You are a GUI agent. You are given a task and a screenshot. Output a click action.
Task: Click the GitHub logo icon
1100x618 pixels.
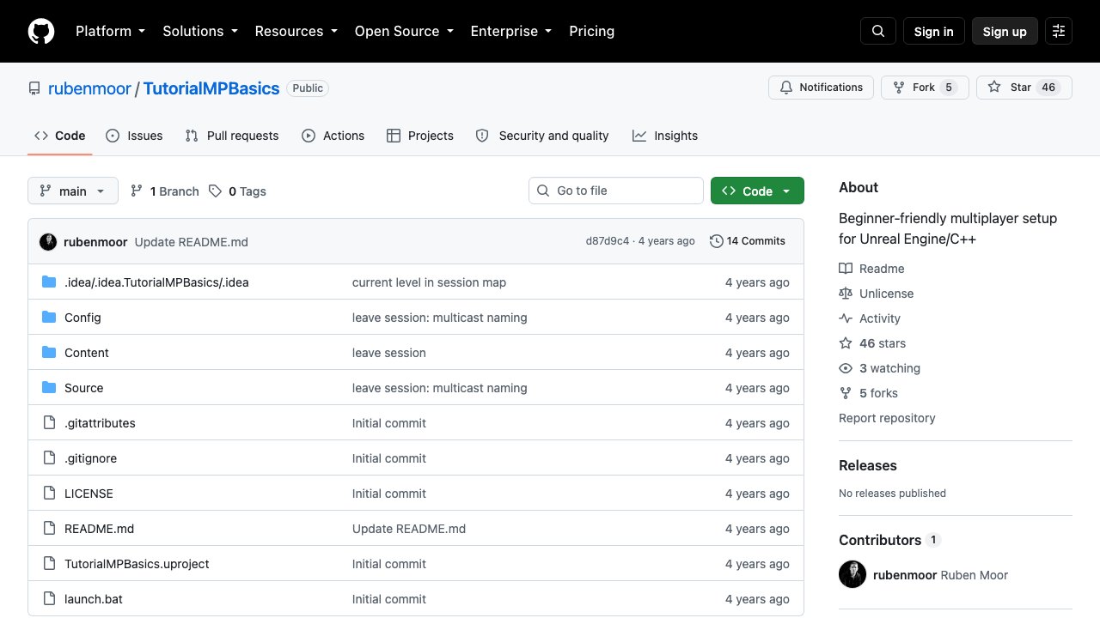41,31
